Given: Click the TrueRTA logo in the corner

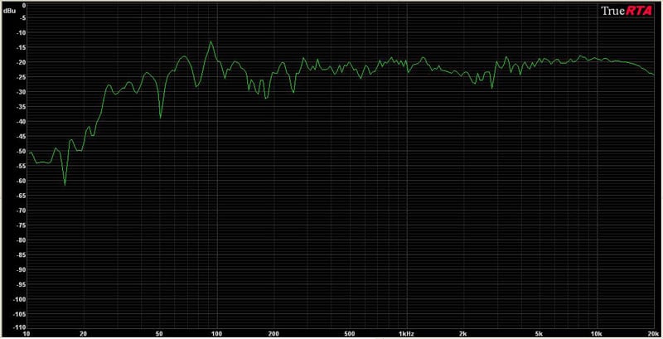Looking at the screenshot, I should (627, 12).
